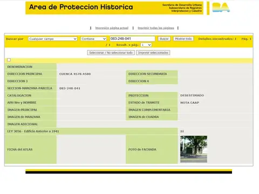Tick the record selection checkbox
Viewport: 259px width, 194px height.
pyautogui.click(x=9, y=60)
